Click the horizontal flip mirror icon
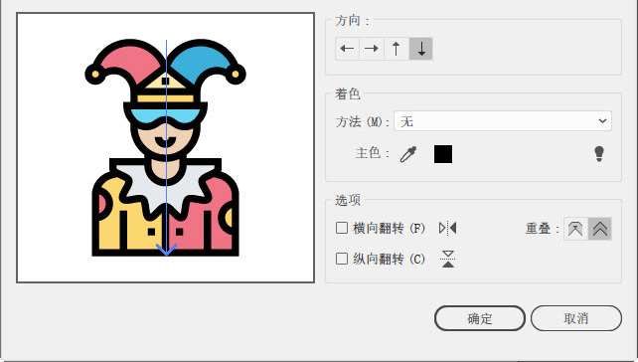 click(x=447, y=228)
